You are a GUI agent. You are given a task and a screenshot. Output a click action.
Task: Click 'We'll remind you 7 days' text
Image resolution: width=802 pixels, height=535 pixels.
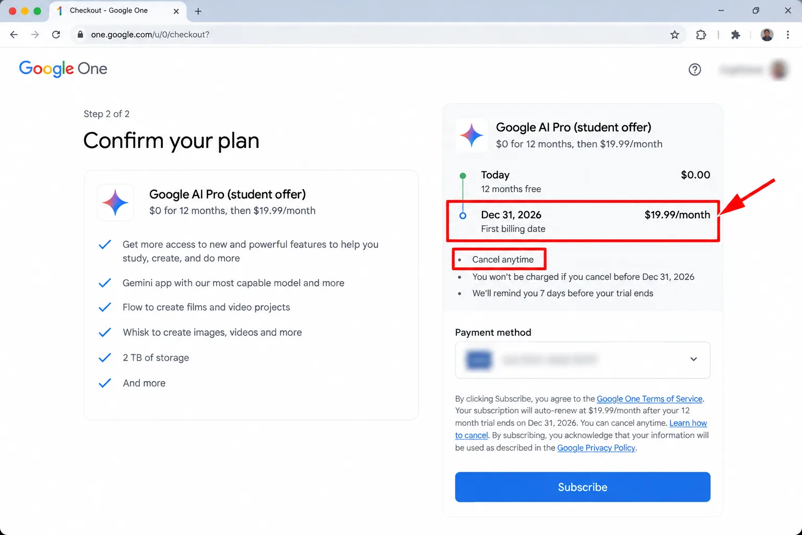coord(563,293)
